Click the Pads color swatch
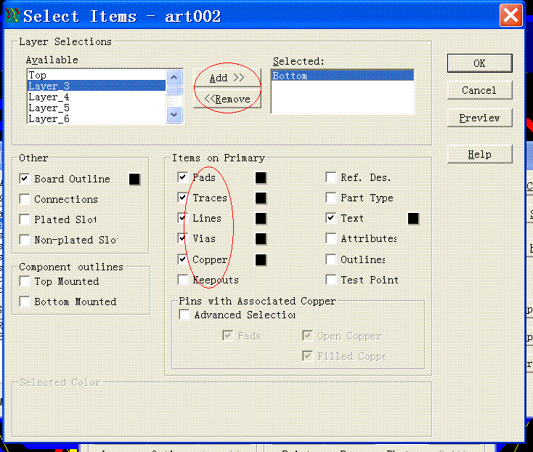Screen dimensions: 533x452 (261, 177)
